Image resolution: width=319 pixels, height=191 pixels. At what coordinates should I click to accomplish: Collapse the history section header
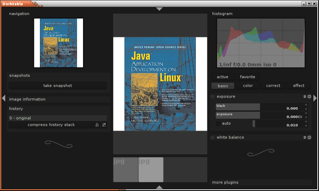coord(58,109)
